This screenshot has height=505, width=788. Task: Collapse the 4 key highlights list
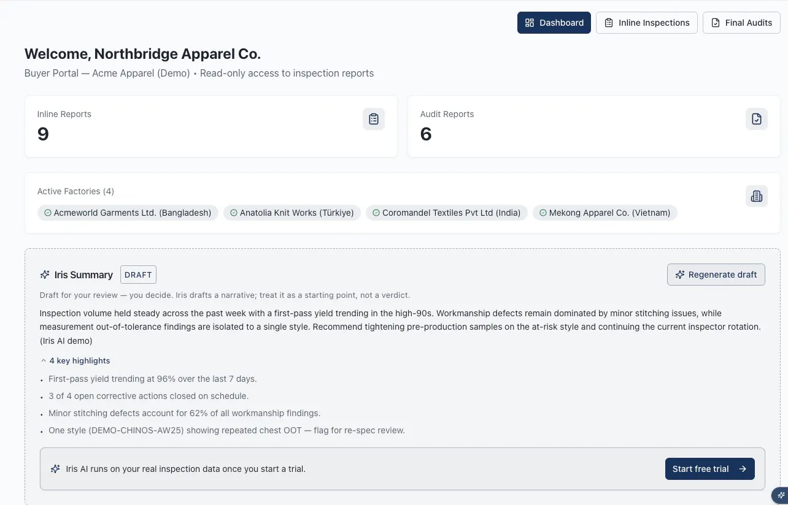[x=75, y=360]
